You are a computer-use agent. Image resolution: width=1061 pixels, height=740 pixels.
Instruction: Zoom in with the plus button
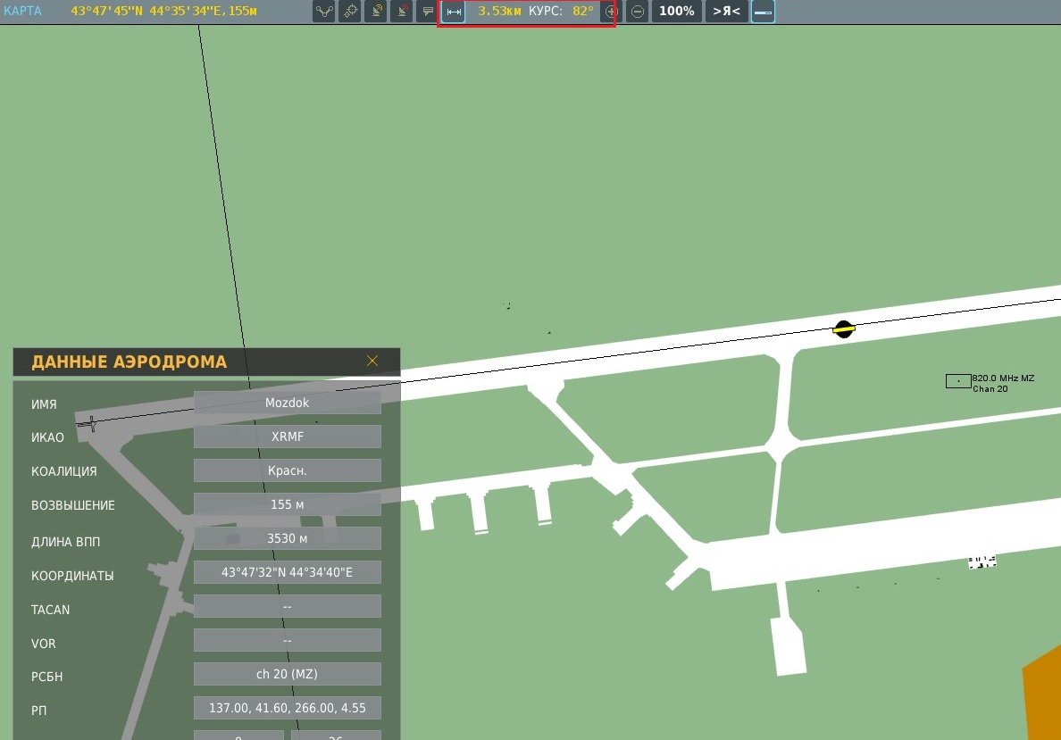(x=611, y=11)
